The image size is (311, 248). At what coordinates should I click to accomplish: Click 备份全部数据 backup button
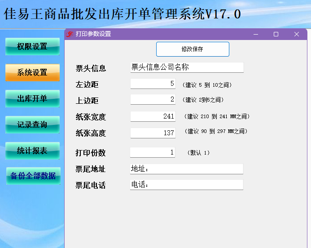(x=33, y=176)
